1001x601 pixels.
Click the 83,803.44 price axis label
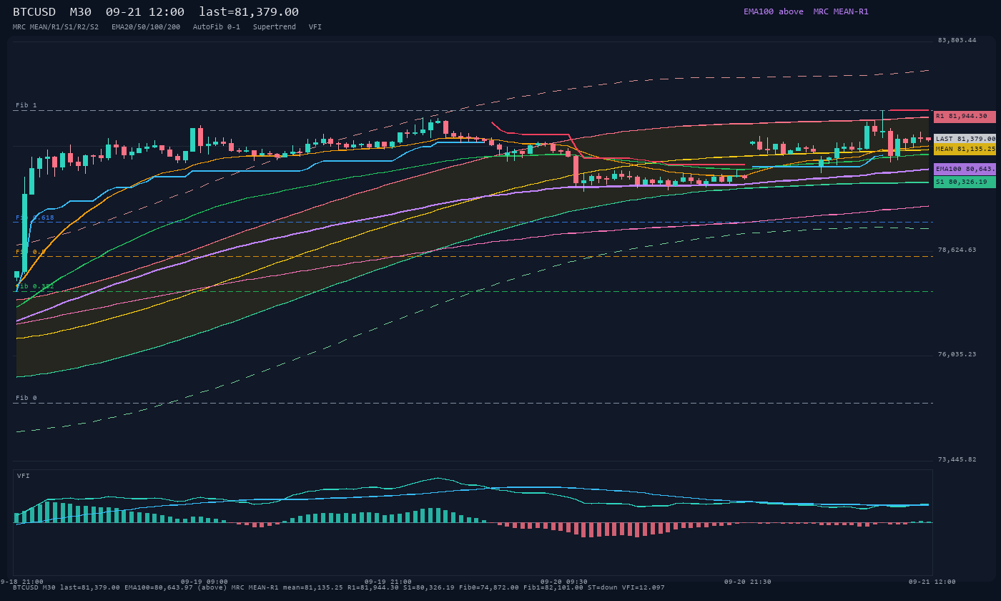tap(957, 40)
